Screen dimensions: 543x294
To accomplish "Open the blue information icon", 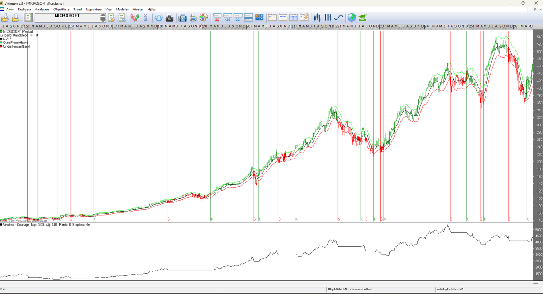I will click(145, 18).
